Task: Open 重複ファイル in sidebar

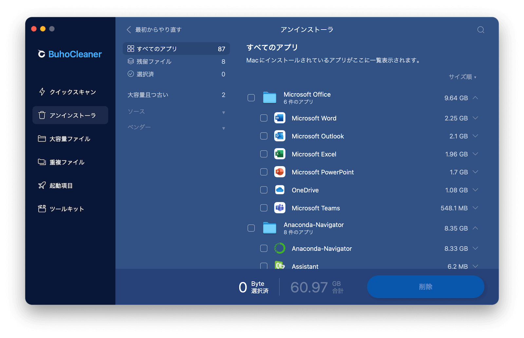Action: (70, 162)
